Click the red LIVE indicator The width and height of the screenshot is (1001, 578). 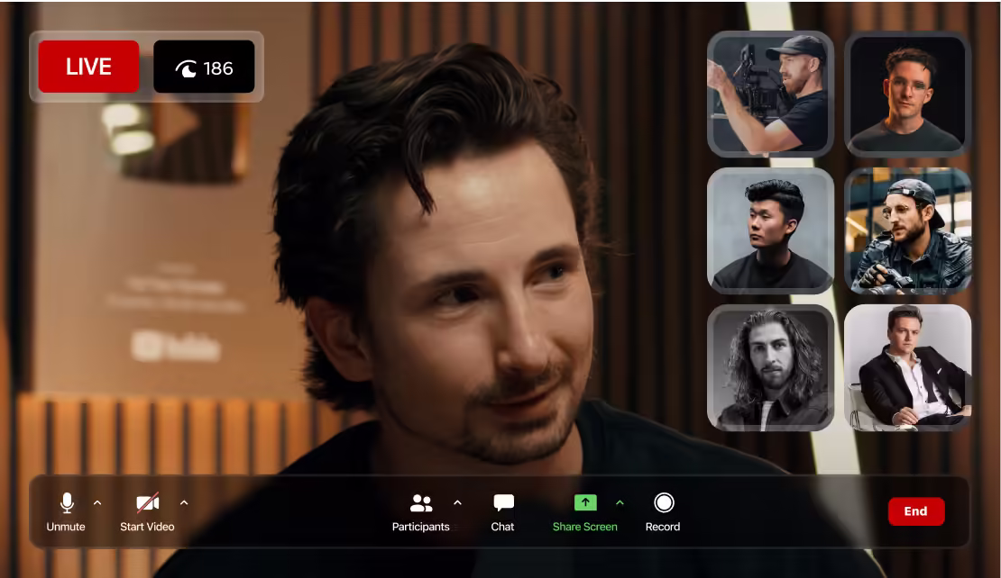(87, 66)
